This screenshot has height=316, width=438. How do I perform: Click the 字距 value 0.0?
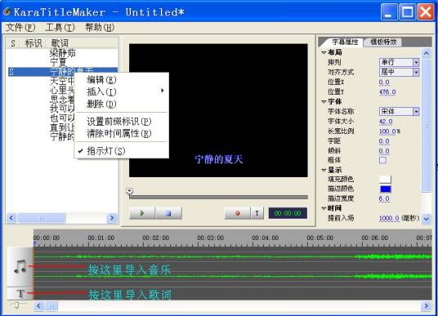click(384, 141)
